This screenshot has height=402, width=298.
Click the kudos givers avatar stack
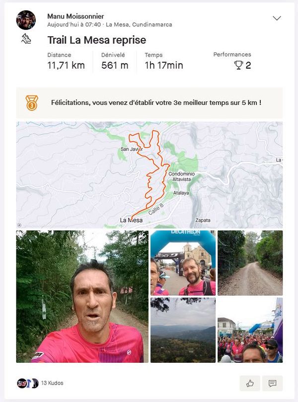coord(28,383)
